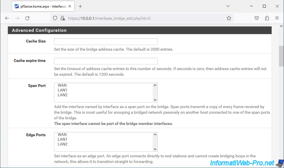The height and width of the screenshot is (168, 284).
Task: Reload the current page
Action: [x=27, y=18]
